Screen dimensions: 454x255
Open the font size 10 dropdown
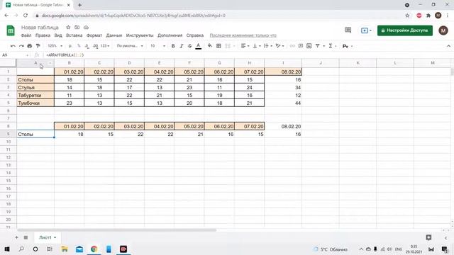tap(157, 46)
